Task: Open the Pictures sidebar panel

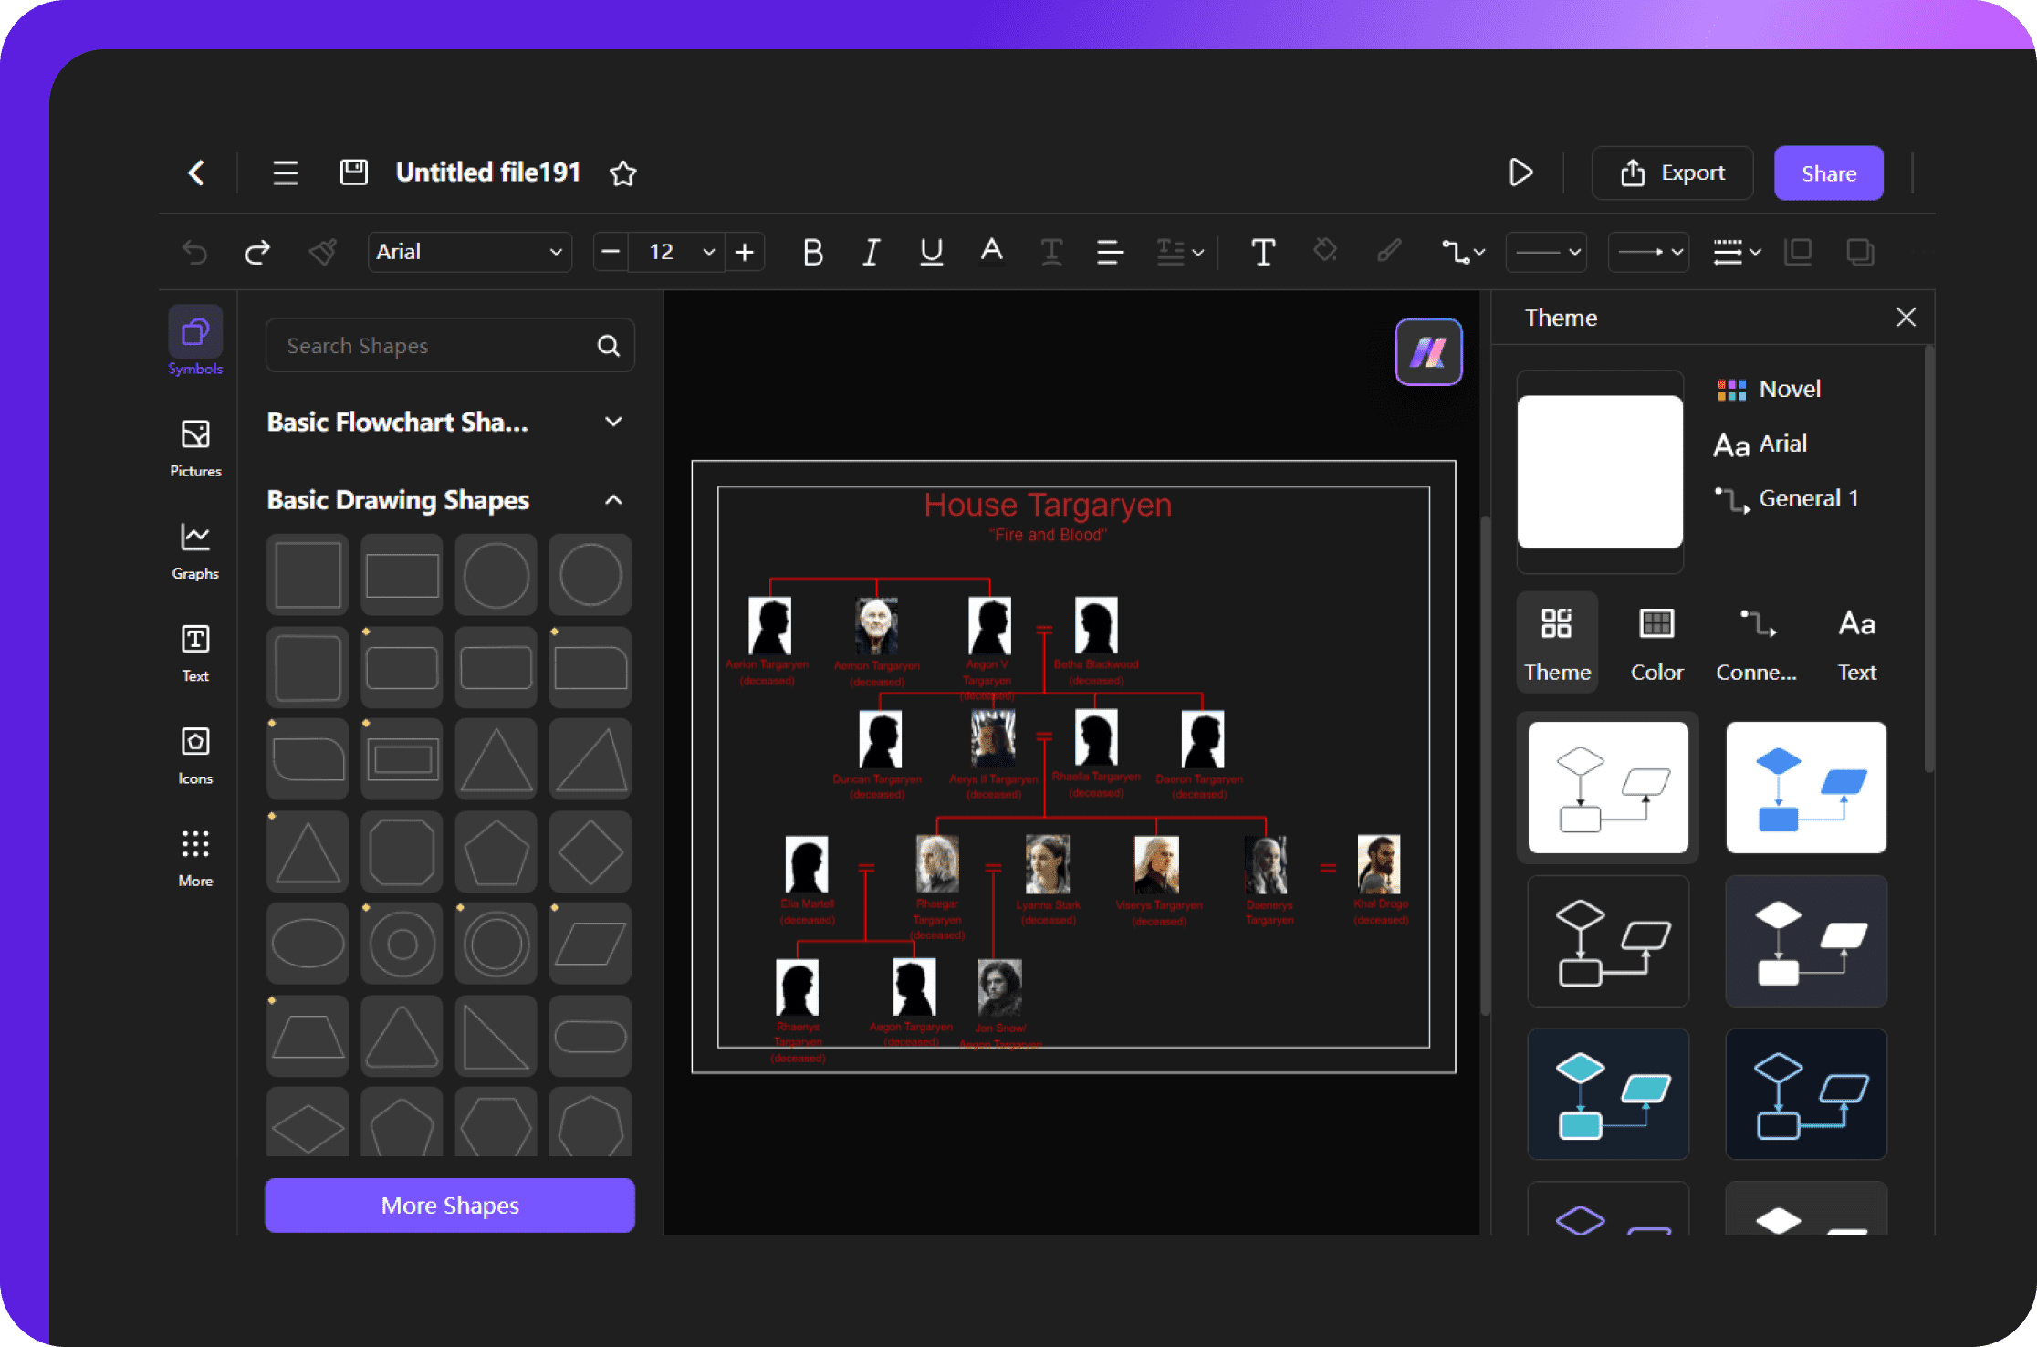Action: click(195, 447)
